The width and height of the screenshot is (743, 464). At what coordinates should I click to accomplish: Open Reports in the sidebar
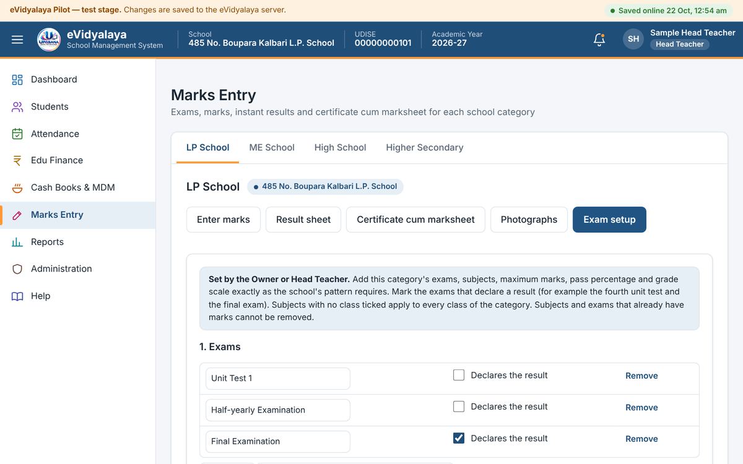(78, 242)
